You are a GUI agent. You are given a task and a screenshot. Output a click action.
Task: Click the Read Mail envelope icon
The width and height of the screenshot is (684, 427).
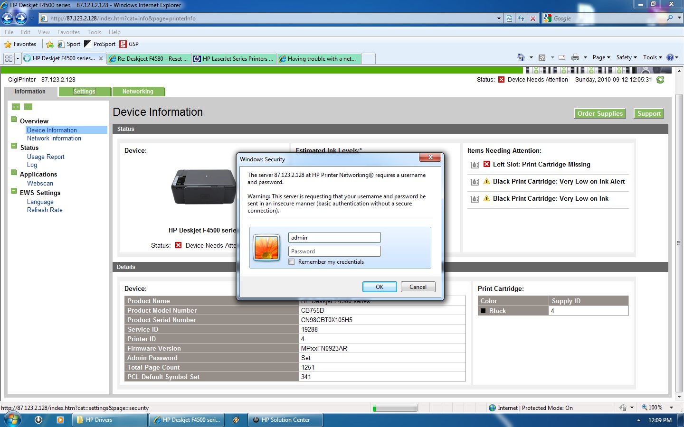[x=562, y=57]
